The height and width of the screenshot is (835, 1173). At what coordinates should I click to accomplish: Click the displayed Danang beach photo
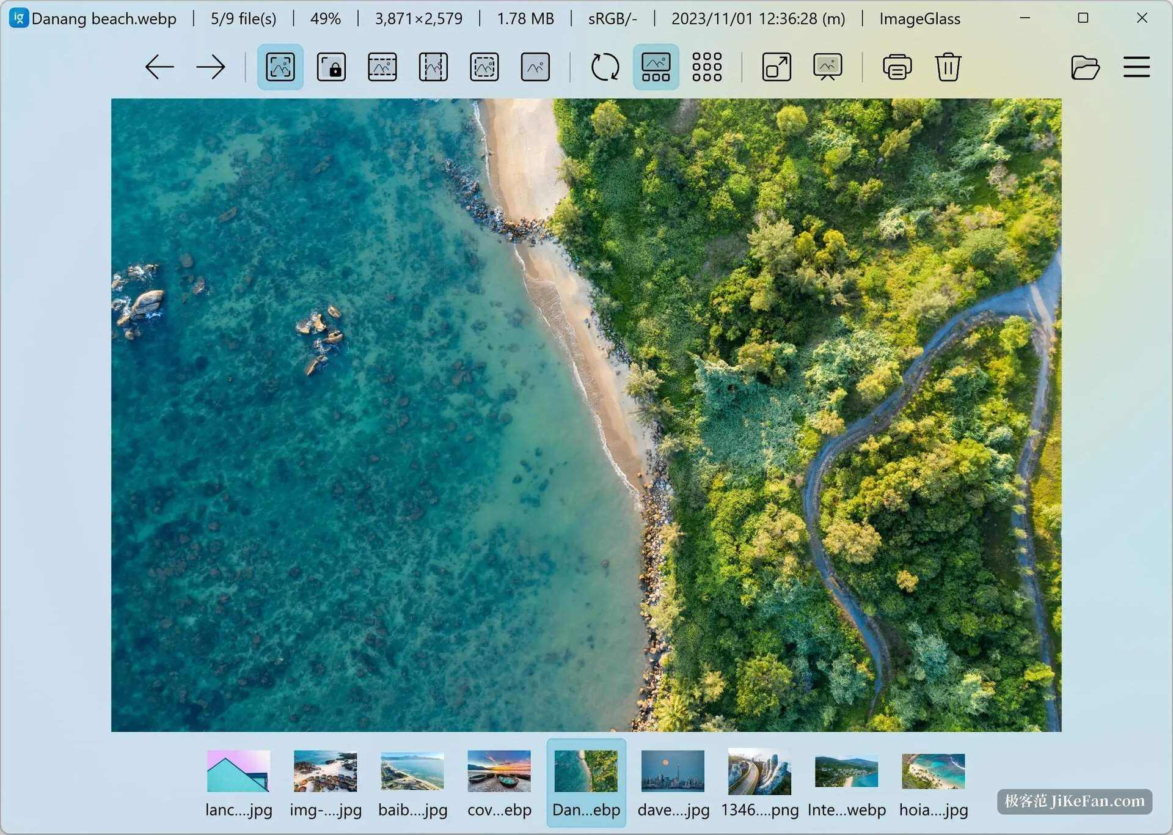point(586,415)
